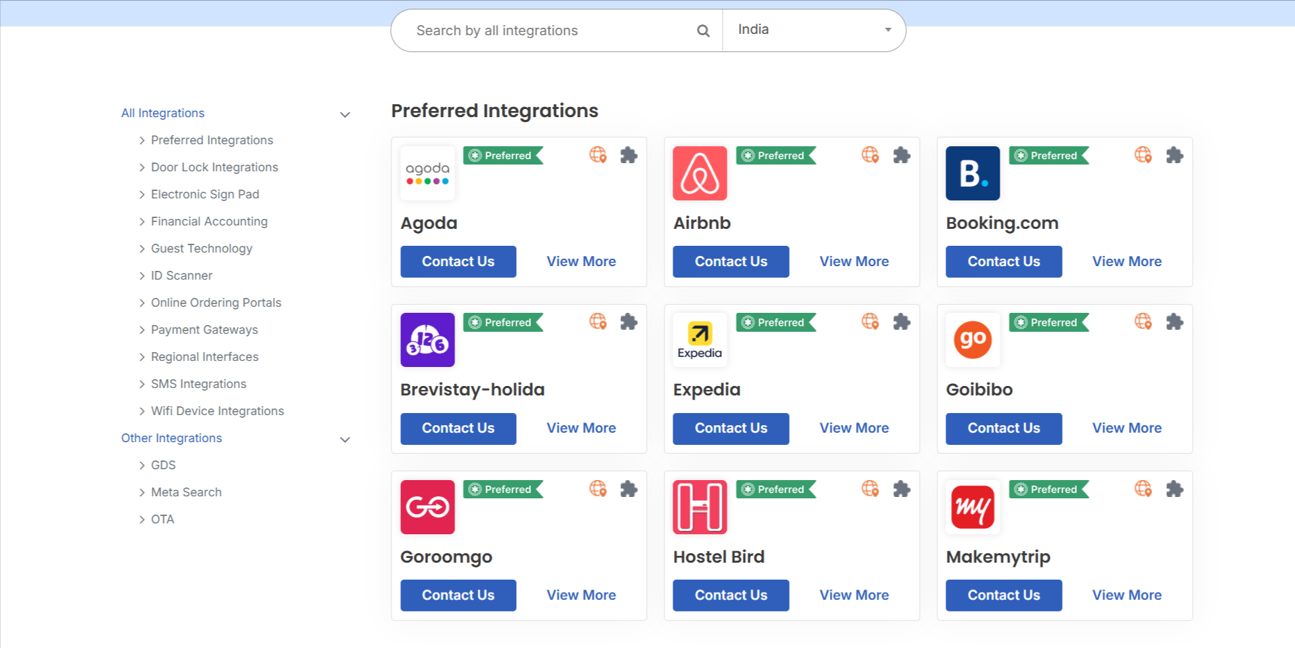Click the puzzle piece icon on Booking.com card
The image size is (1295, 648).
[x=1174, y=155]
